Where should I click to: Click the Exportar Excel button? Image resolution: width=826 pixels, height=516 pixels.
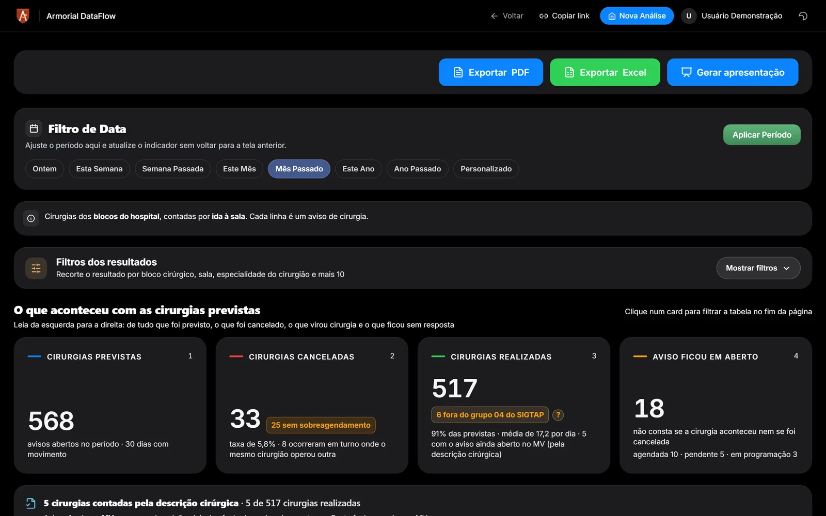605,72
